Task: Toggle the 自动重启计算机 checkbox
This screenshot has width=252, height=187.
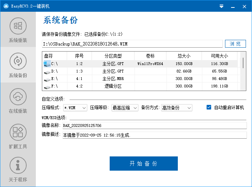Action: click(x=209, y=107)
